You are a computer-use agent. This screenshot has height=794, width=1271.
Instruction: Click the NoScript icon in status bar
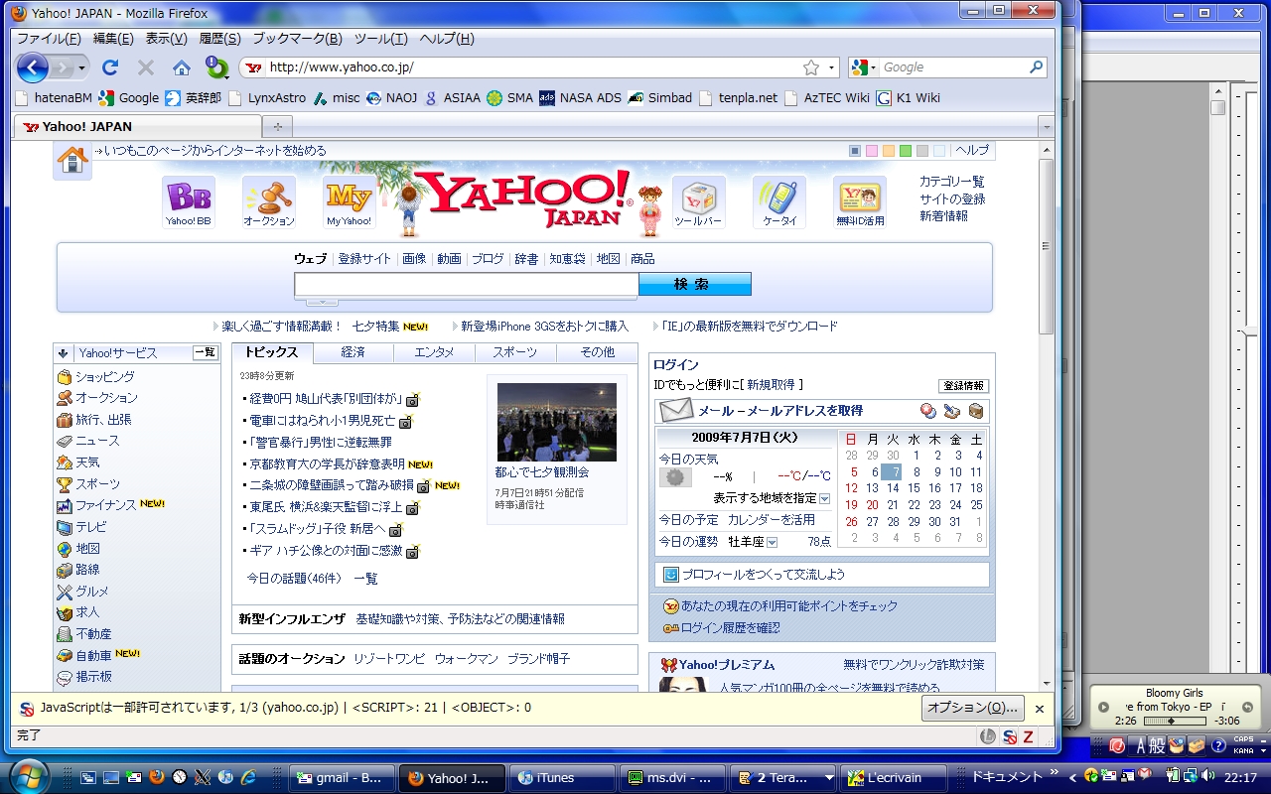pyautogui.click(x=1009, y=736)
